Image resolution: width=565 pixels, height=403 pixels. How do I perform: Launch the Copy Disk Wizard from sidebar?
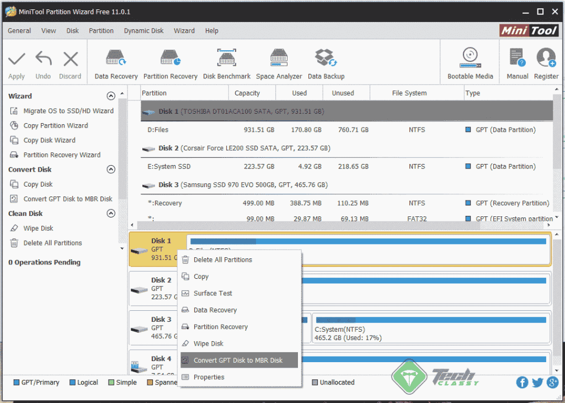coord(58,140)
